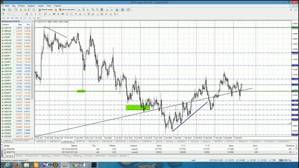
Task: Select the trendline drawing tool
Action: pos(22,14)
